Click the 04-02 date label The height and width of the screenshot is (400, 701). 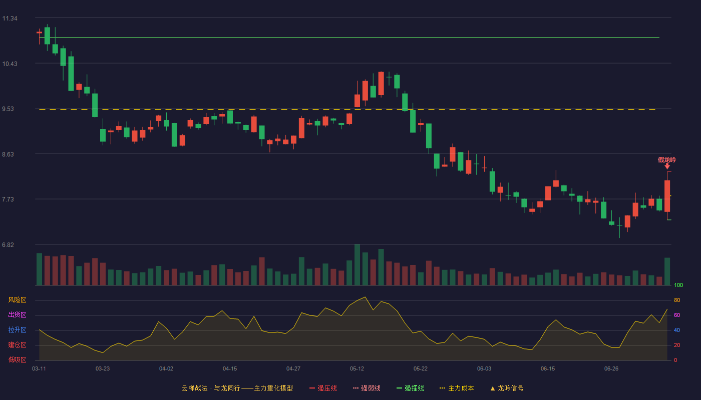(166, 368)
